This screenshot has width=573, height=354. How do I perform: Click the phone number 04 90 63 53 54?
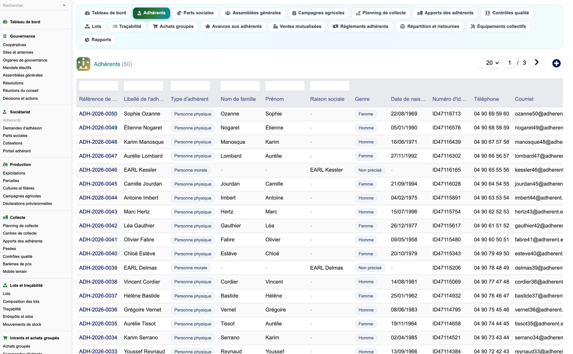491,198
